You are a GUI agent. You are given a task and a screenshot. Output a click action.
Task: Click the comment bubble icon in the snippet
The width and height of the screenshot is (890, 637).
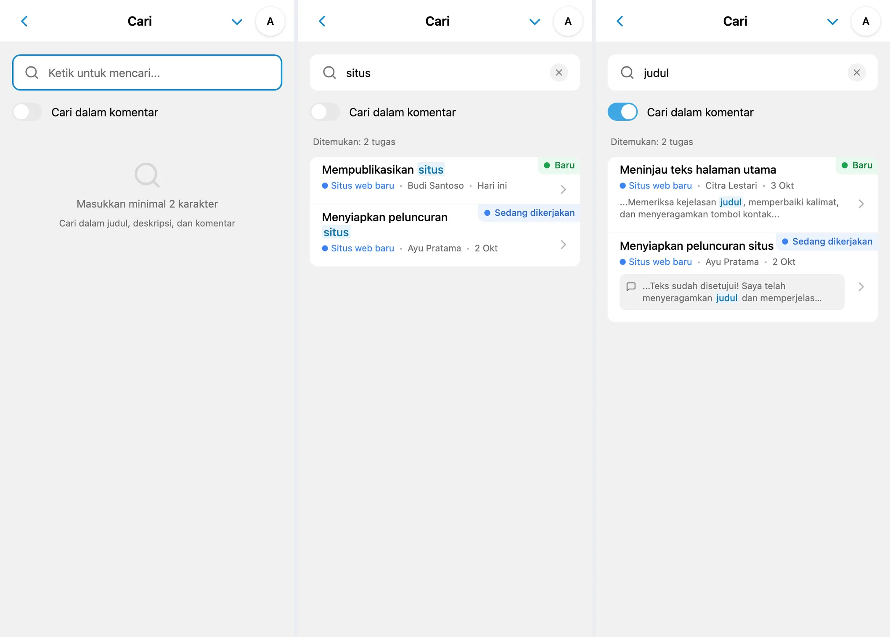(631, 286)
